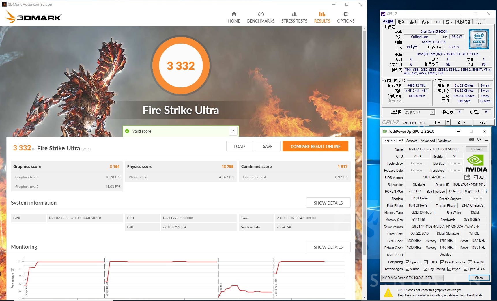
Task: Click the Graphics score value 3 164
Action: pyautogui.click(x=114, y=167)
